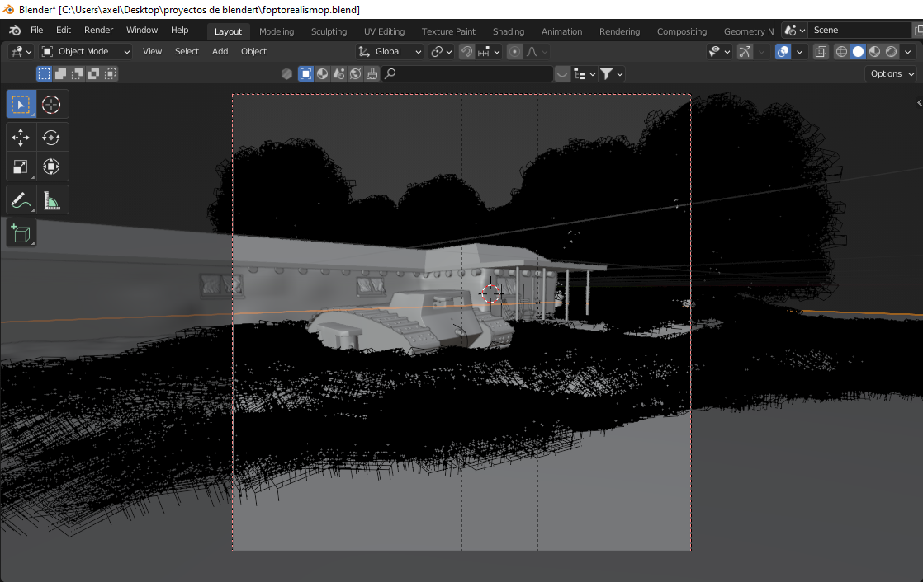The height and width of the screenshot is (582, 923).
Task: Click the highlighted blue square filter icon
Action: tap(305, 73)
